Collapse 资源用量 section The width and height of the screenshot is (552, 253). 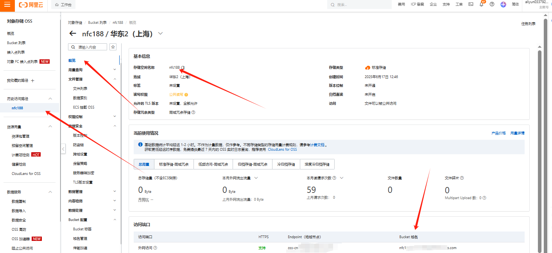(x=50, y=126)
